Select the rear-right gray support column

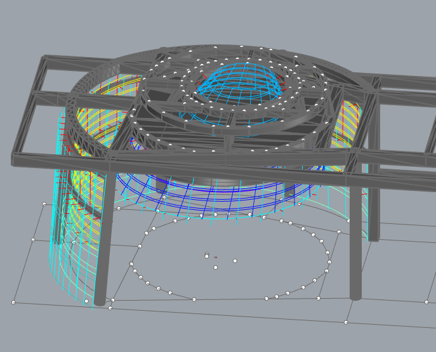pyautogui.click(x=374, y=203)
